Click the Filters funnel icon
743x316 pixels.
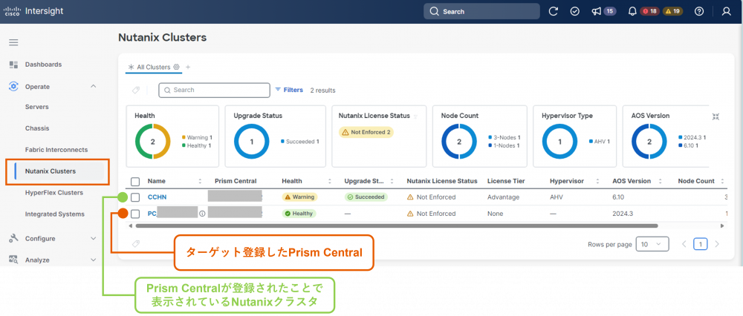[x=278, y=90]
